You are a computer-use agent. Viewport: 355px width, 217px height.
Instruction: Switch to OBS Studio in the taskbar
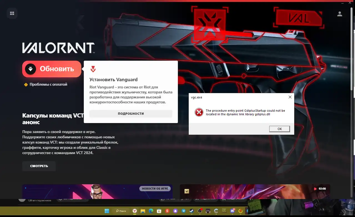click(200, 211)
